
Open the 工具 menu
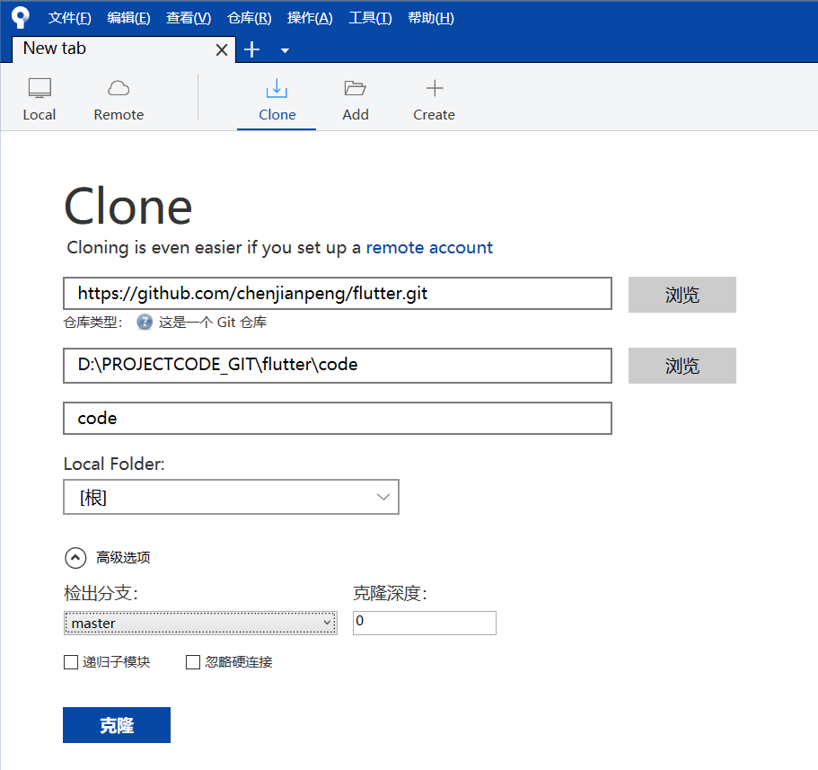[370, 17]
